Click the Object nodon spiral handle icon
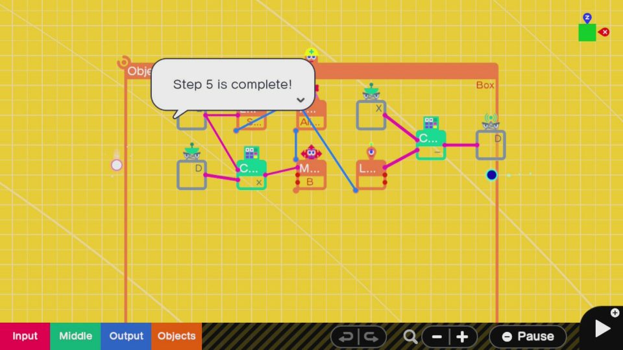Viewport: 623px width, 350px height. [123, 62]
